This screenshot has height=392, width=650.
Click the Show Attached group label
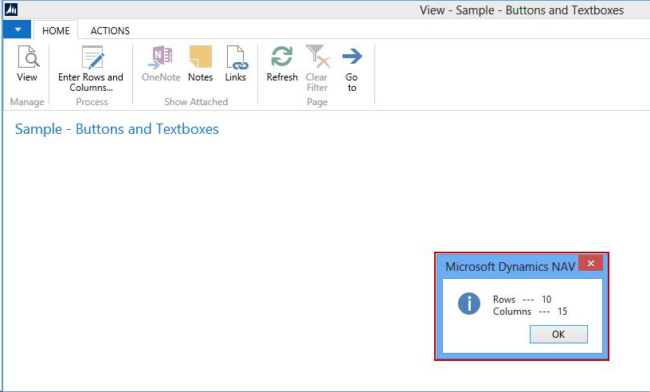point(196,102)
